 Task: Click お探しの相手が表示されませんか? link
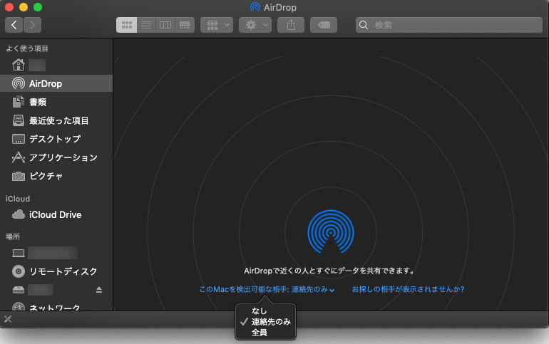tap(408, 289)
